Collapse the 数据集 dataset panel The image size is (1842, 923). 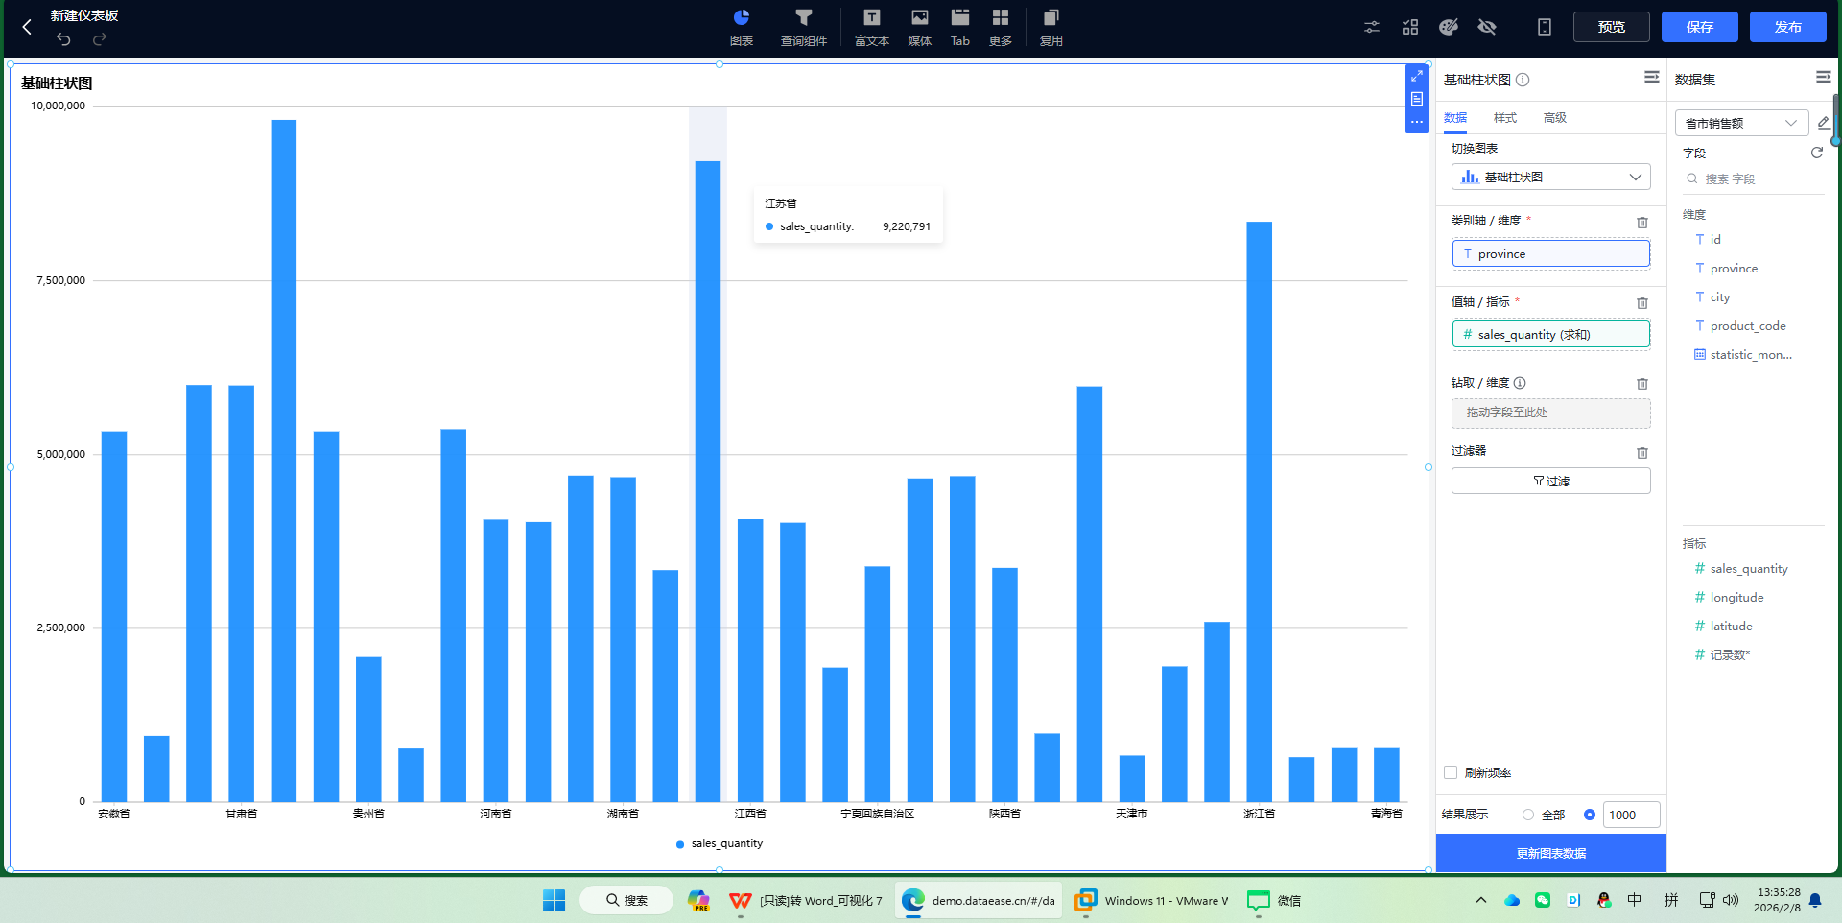[1824, 77]
